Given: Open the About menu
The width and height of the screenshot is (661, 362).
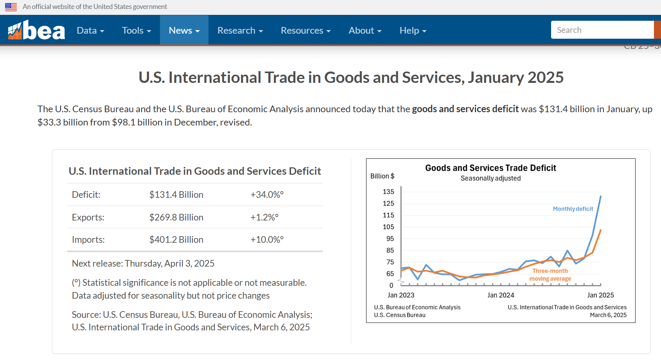Looking at the screenshot, I should pos(365,30).
